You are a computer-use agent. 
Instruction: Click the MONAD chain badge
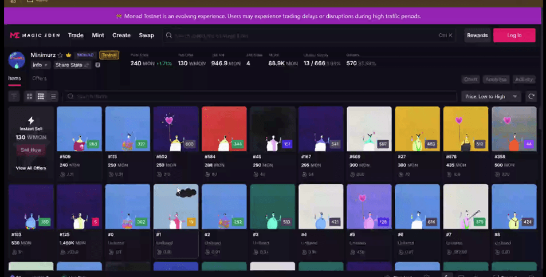point(85,55)
